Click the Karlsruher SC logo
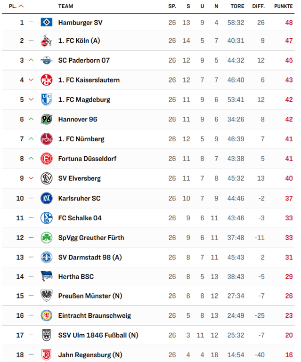 [46, 198]
